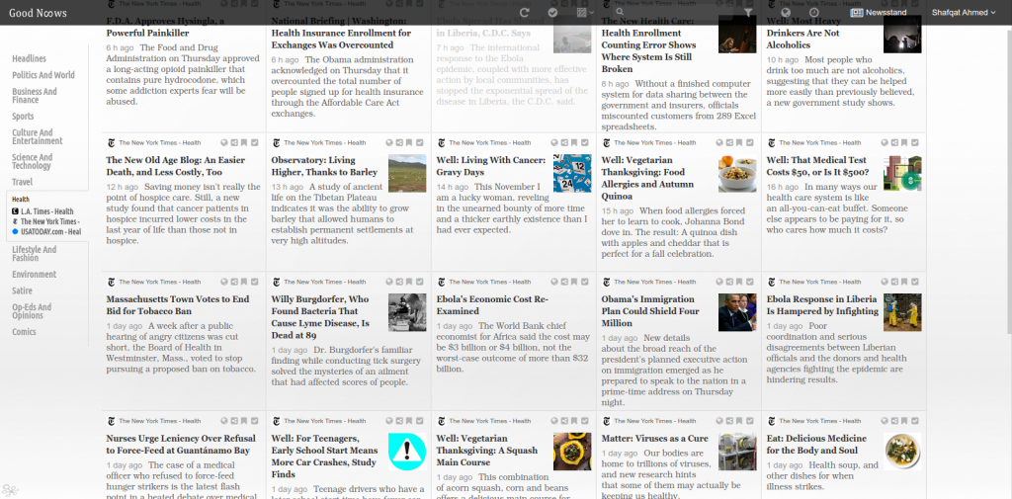Select Science And Technology category
The image size is (1012, 499).
pyautogui.click(x=33, y=161)
